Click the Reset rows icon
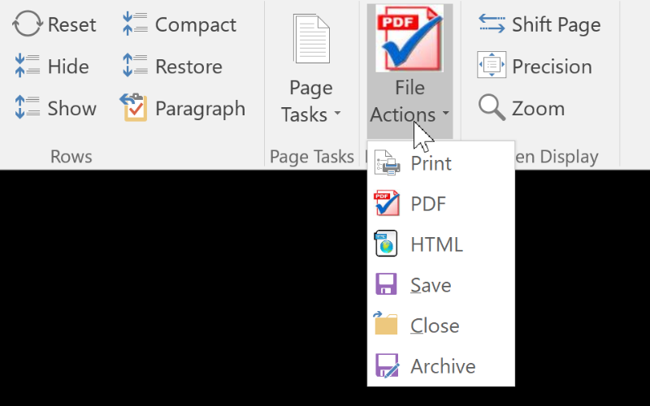The width and height of the screenshot is (650, 406). click(x=28, y=24)
